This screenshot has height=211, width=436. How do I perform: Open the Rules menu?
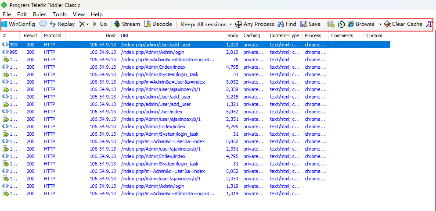[40, 14]
